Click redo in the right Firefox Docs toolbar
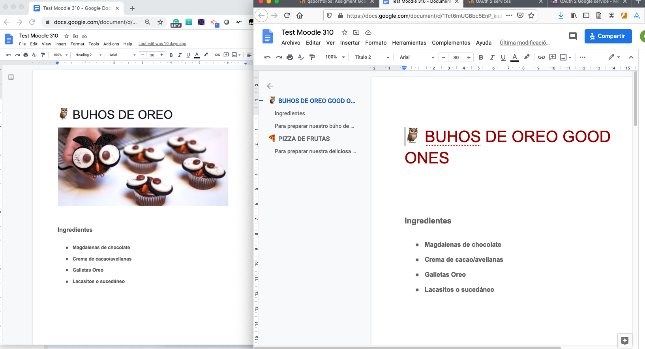 click(279, 57)
